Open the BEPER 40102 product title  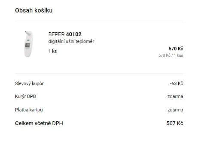click(x=65, y=34)
